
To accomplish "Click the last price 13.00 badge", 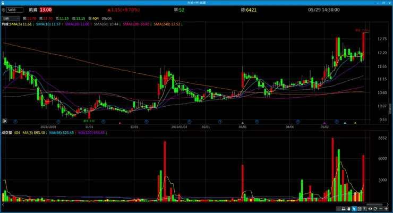I will click(x=46, y=10).
